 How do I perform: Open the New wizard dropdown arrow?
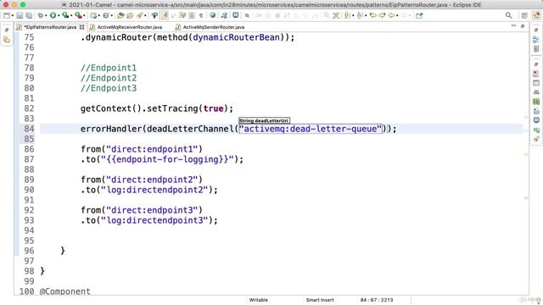coord(13,15)
